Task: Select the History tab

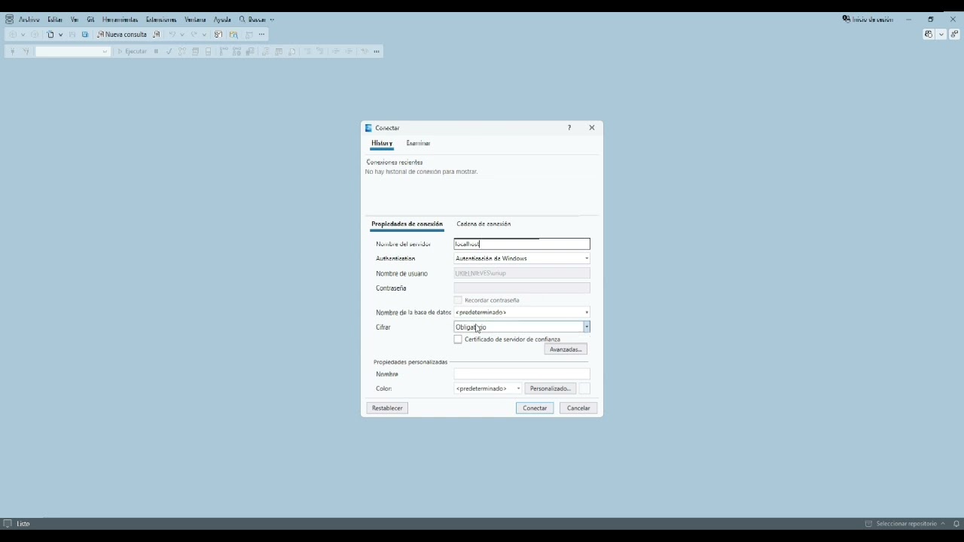Action: click(x=382, y=143)
